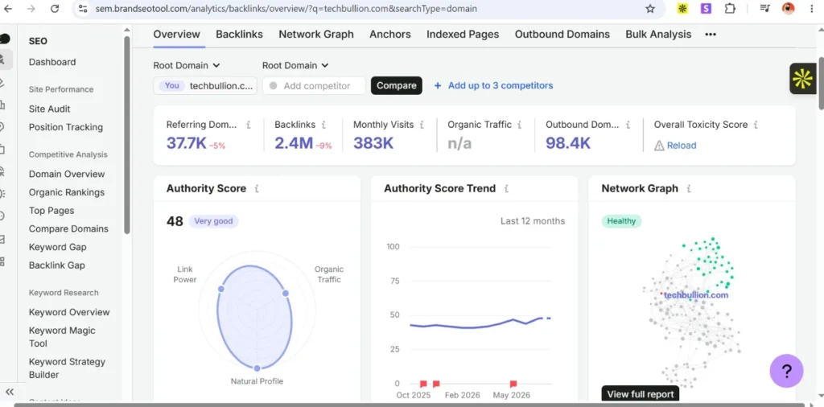
Task: Switch to the Backlinks tab
Action: click(x=239, y=34)
